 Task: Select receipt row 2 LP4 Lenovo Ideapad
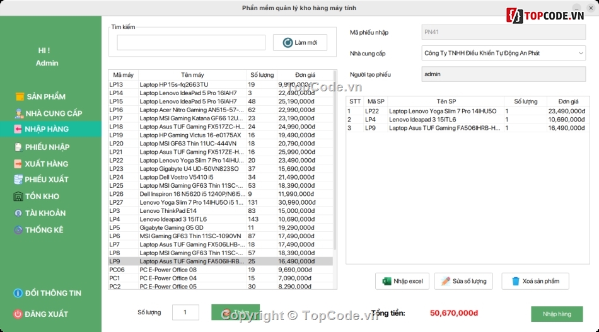click(468, 120)
